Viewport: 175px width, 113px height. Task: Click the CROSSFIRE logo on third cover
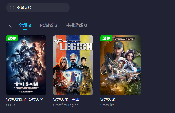(124, 39)
